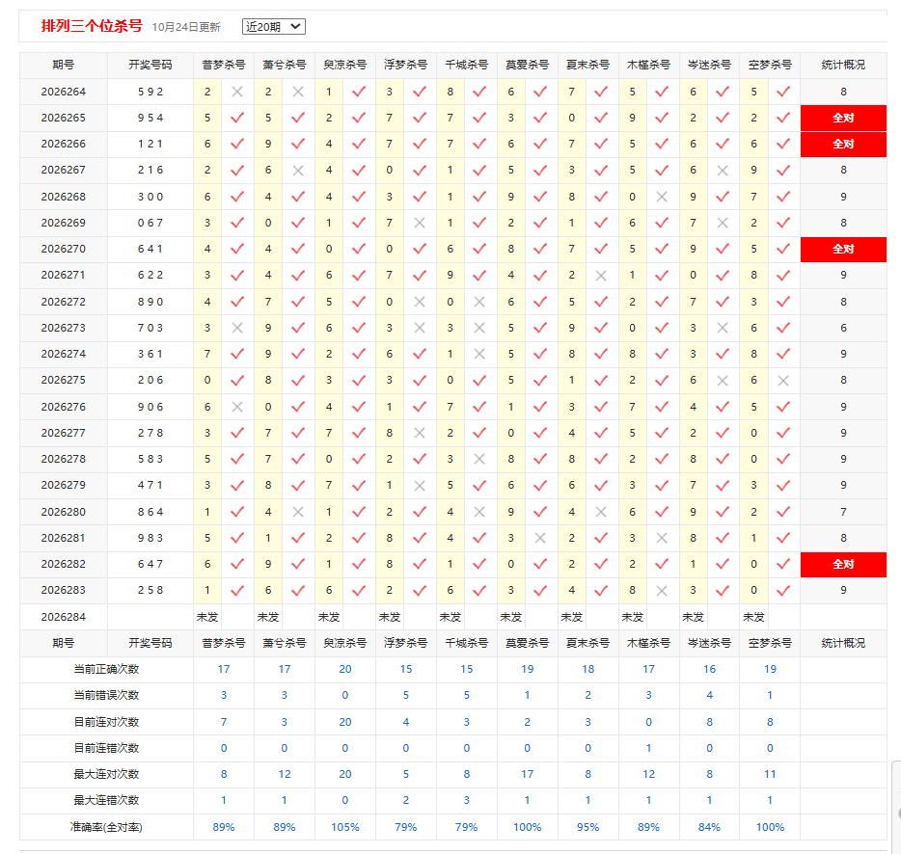Screen dimensions: 901x854
Task: Click the X mark for 夏末杀号 in row 2026271
Action: click(601, 276)
